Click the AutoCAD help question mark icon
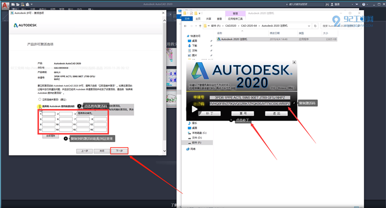This screenshot has width=386, height=208. click(363, 4)
